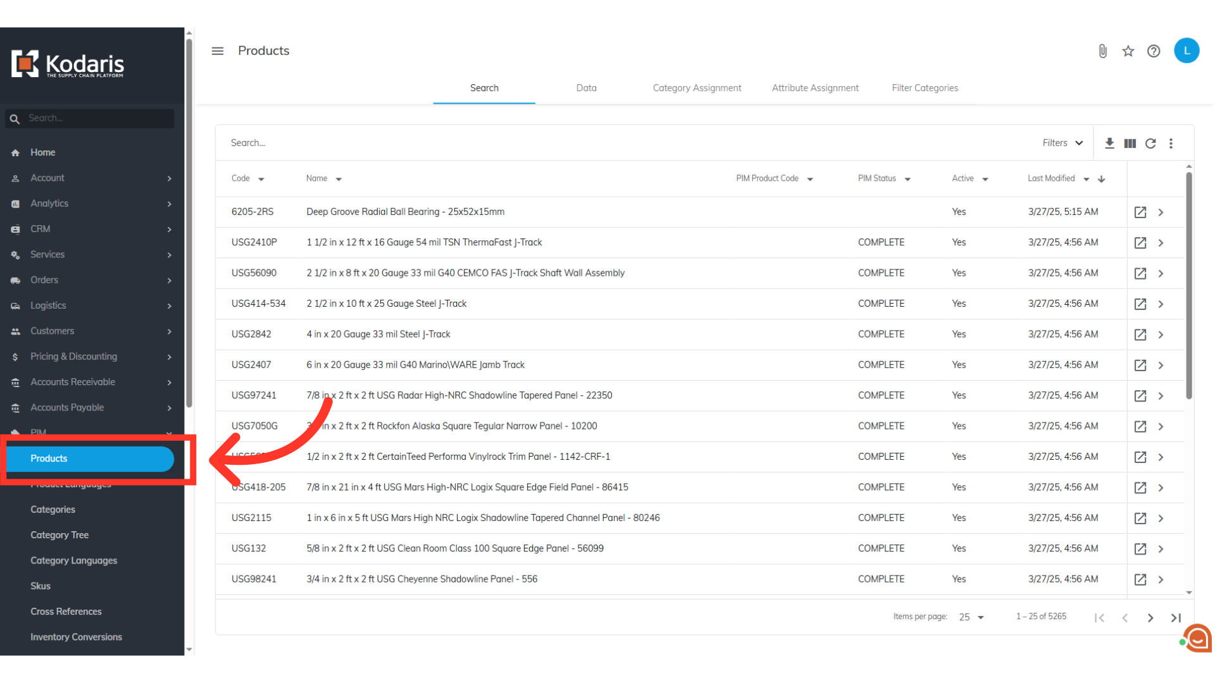Refresh the products table
1215x683 pixels.
pyautogui.click(x=1150, y=144)
